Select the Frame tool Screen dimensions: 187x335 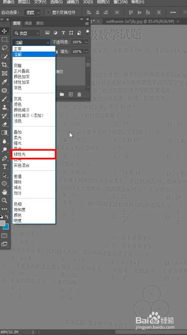pos(4,73)
